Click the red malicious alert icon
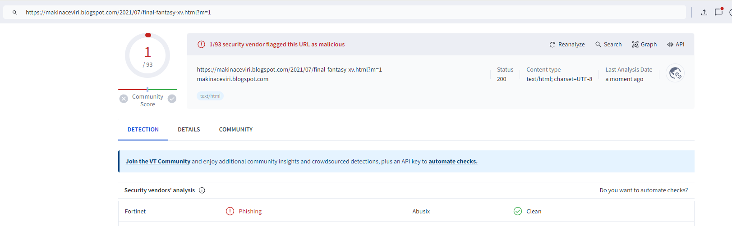This screenshot has height=226, width=732. 201,45
